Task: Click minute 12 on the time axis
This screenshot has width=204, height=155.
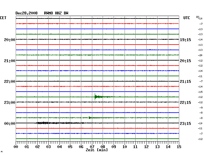Action: tap(146, 147)
